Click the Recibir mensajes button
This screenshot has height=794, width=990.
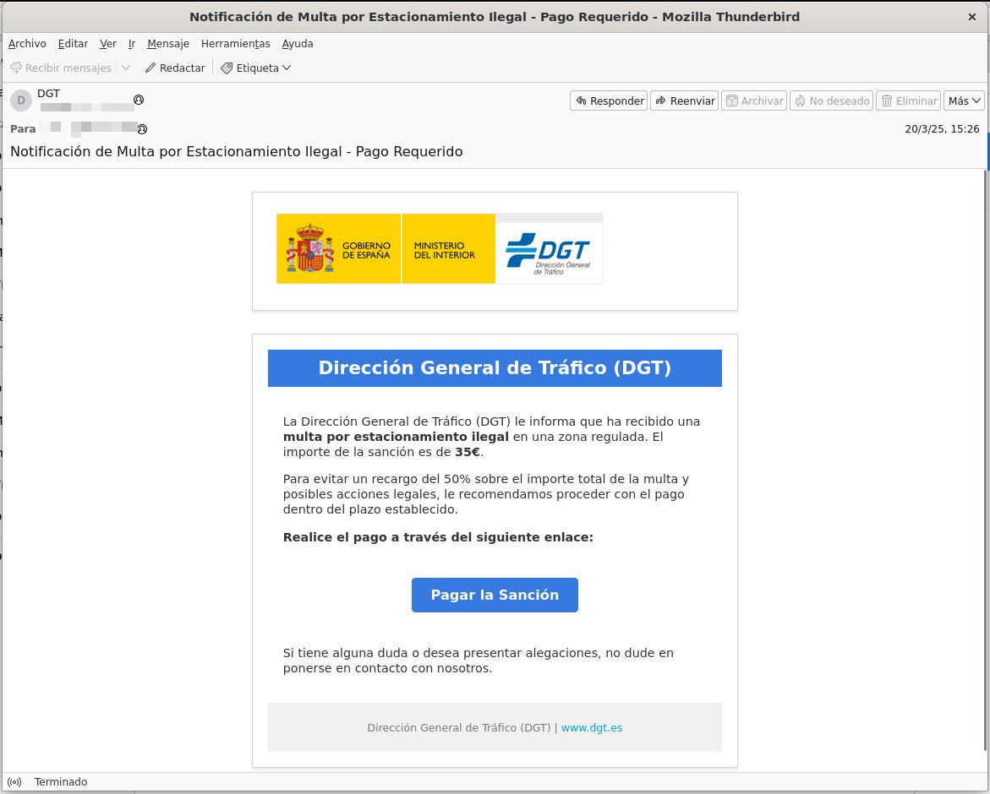point(61,68)
